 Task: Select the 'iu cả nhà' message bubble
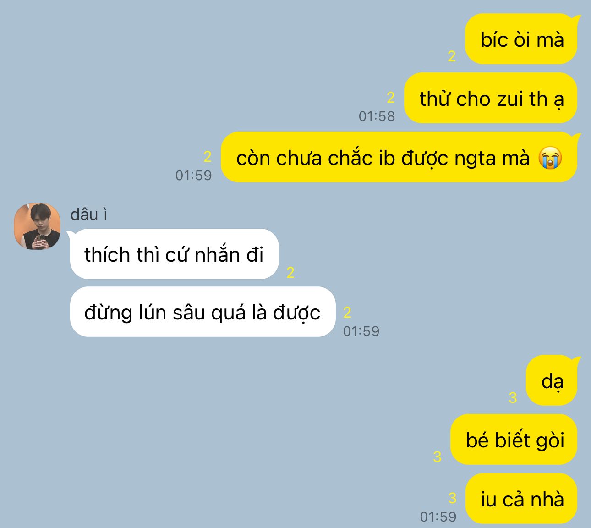click(521, 499)
